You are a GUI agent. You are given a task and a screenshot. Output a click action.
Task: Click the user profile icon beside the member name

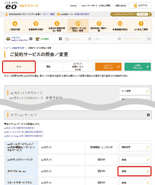pyautogui.click(x=7, y=14)
